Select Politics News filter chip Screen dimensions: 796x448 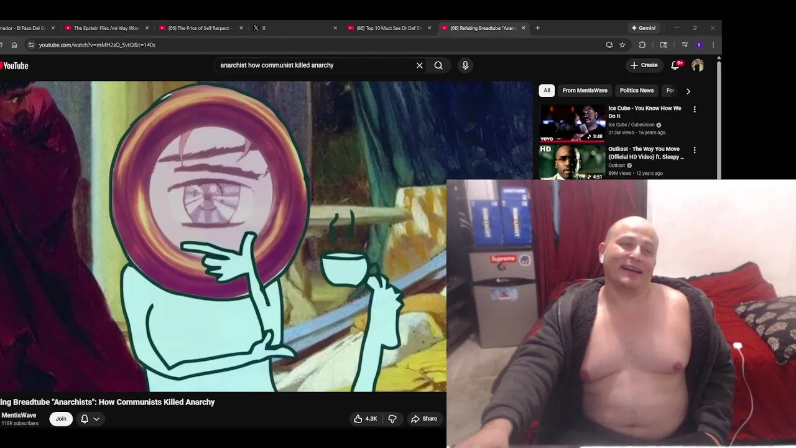point(637,91)
